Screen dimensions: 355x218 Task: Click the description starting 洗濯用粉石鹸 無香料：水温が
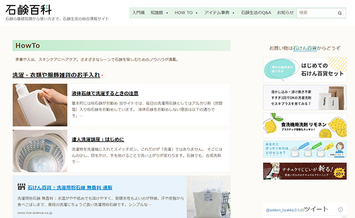pyautogui.click(x=100, y=201)
